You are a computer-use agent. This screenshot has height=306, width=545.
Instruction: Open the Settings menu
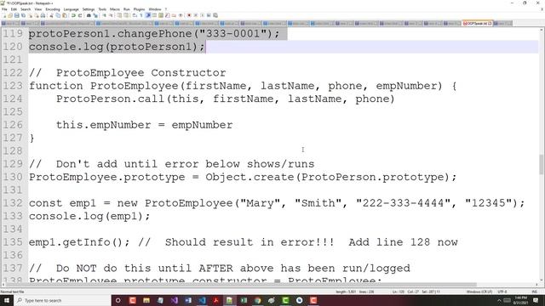(x=89, y=9)
